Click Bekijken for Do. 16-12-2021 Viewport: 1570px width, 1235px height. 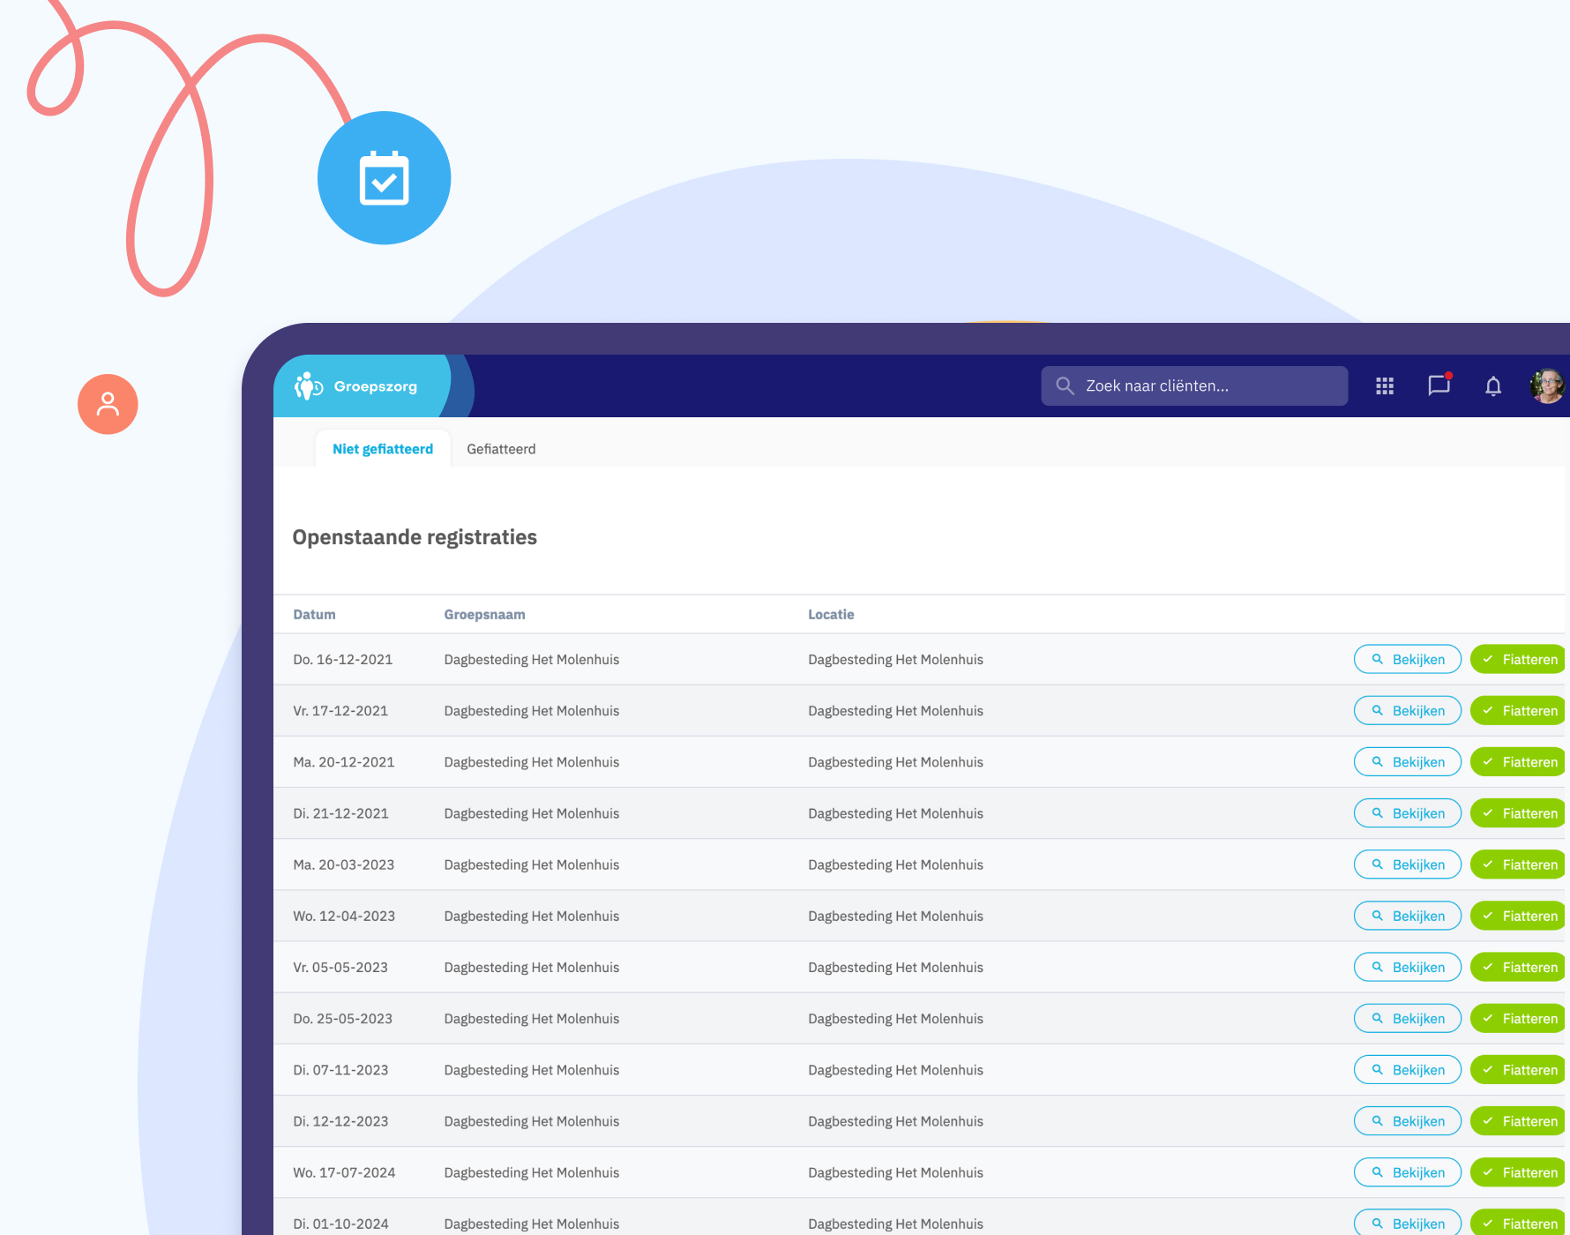click(x=1407, y=659)
